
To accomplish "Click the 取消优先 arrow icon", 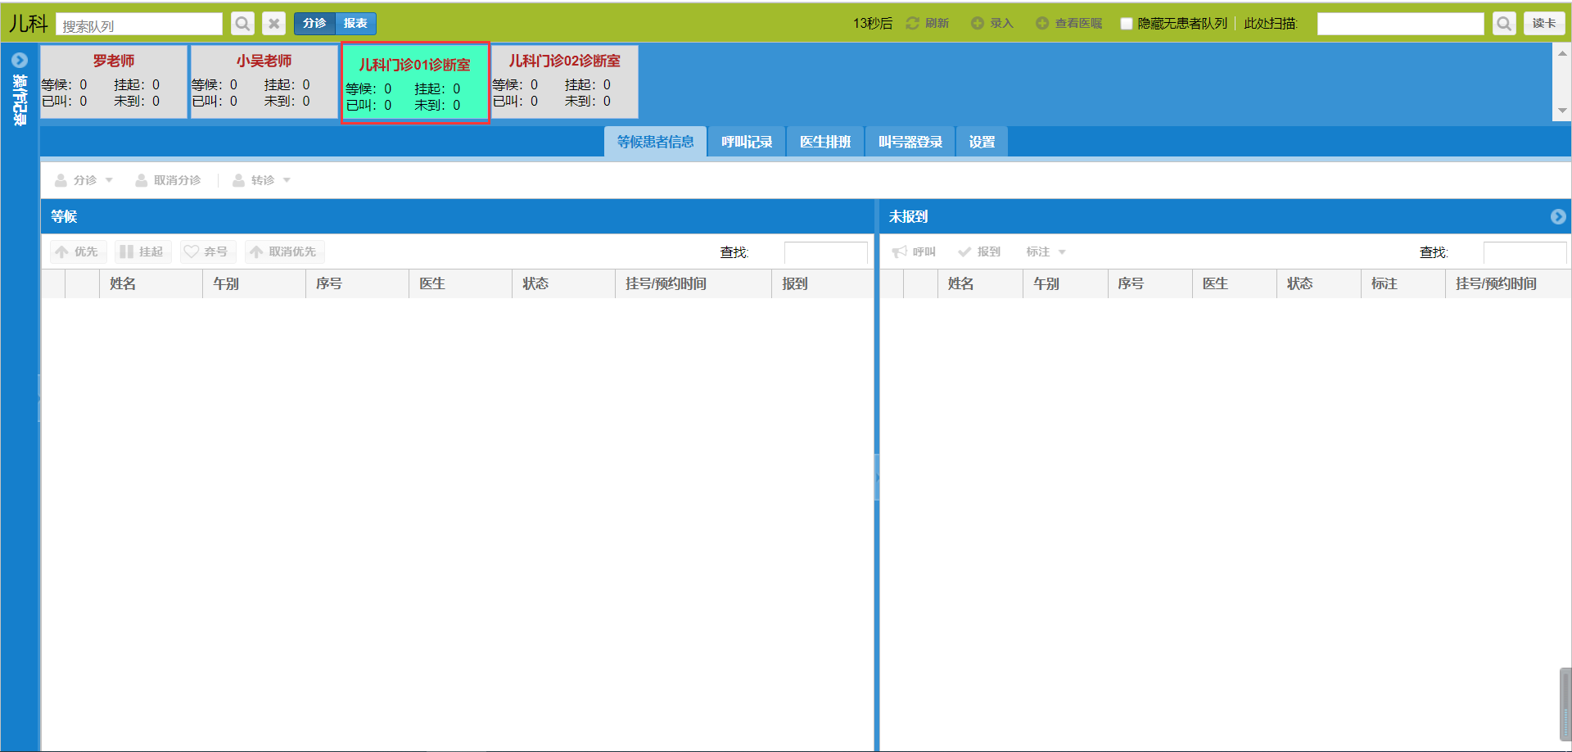I will pyautogui.click(x=256, y=251).
